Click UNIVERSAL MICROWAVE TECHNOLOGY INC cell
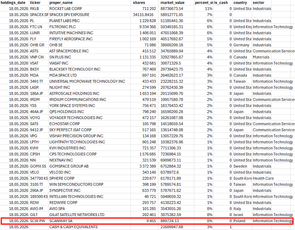The image size is (295, 230). click(x=89, y=81)
